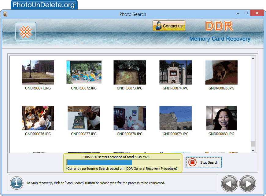Image resolution: width=266 pixels, height=196 pixels.
Task: Select the PhotoUnDelete.org tab at top
Action: coord(44,5)
